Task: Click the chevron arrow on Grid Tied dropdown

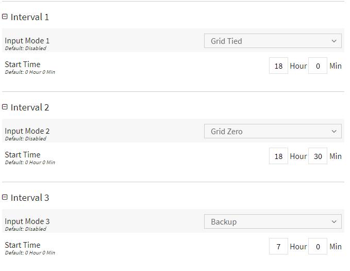Action: tap(334, 41)
